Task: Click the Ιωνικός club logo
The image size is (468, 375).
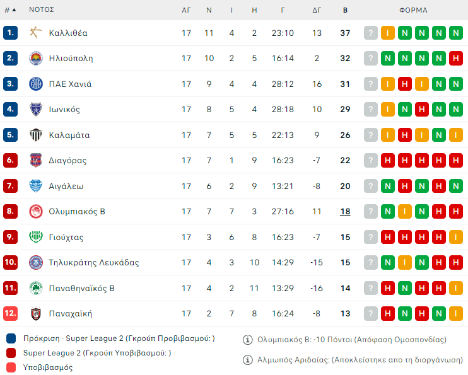Action: [x=36, y=110]
